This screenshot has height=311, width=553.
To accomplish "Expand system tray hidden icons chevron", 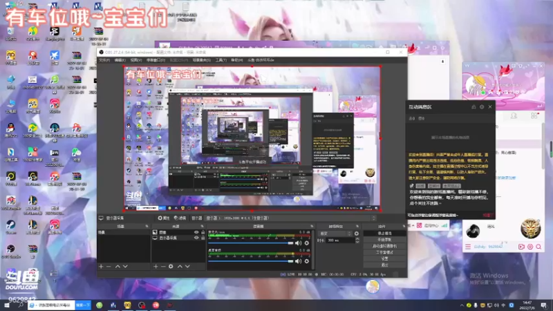I will tap(462, 305).
